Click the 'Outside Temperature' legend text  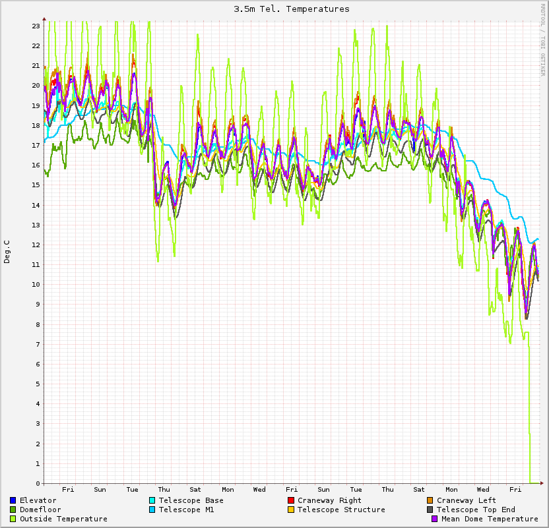pos(63,519)
